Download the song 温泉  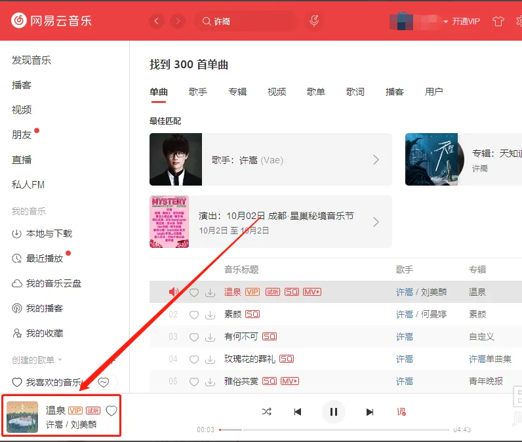(210, 292)
